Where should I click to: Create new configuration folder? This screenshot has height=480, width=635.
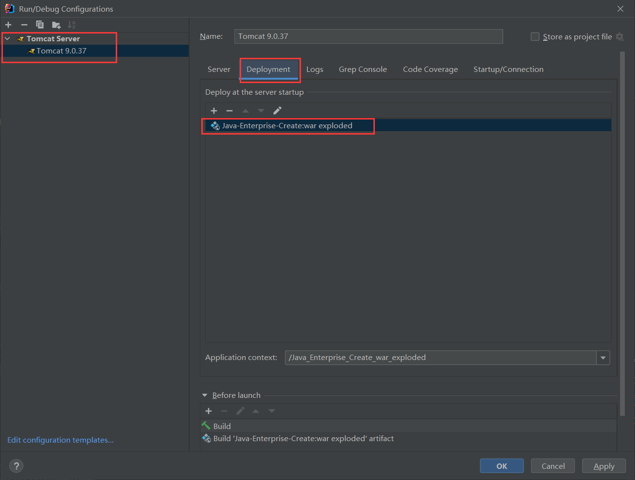point(56,25)
